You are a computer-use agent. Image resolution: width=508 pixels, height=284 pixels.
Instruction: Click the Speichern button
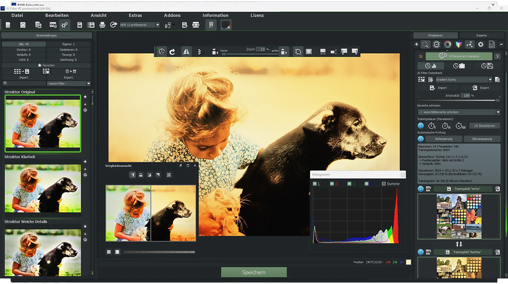point(254,272)
